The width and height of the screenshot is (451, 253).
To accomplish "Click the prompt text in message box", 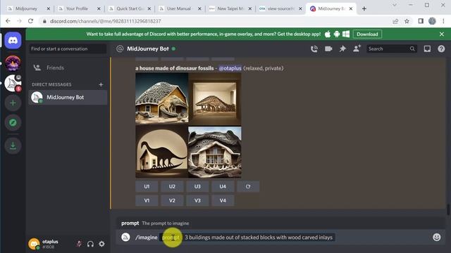I will point(259,238).
